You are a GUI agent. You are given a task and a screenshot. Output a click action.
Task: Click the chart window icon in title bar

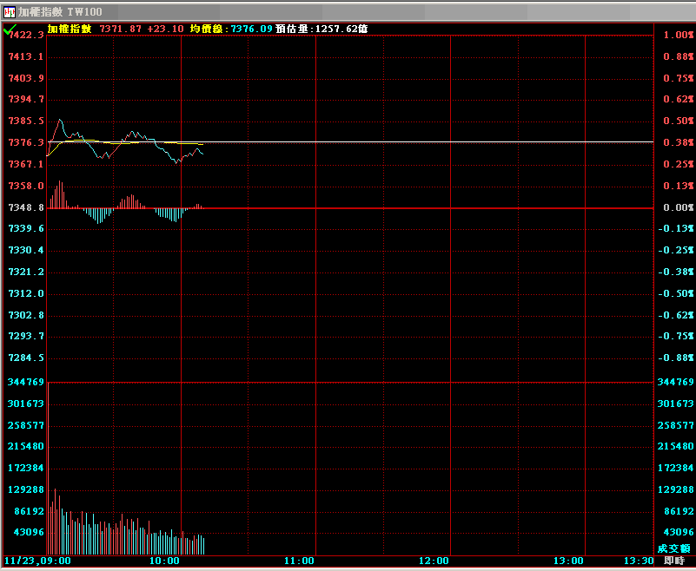pos(9,12)
